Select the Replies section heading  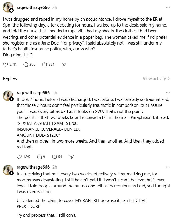[x=10, y=78]
